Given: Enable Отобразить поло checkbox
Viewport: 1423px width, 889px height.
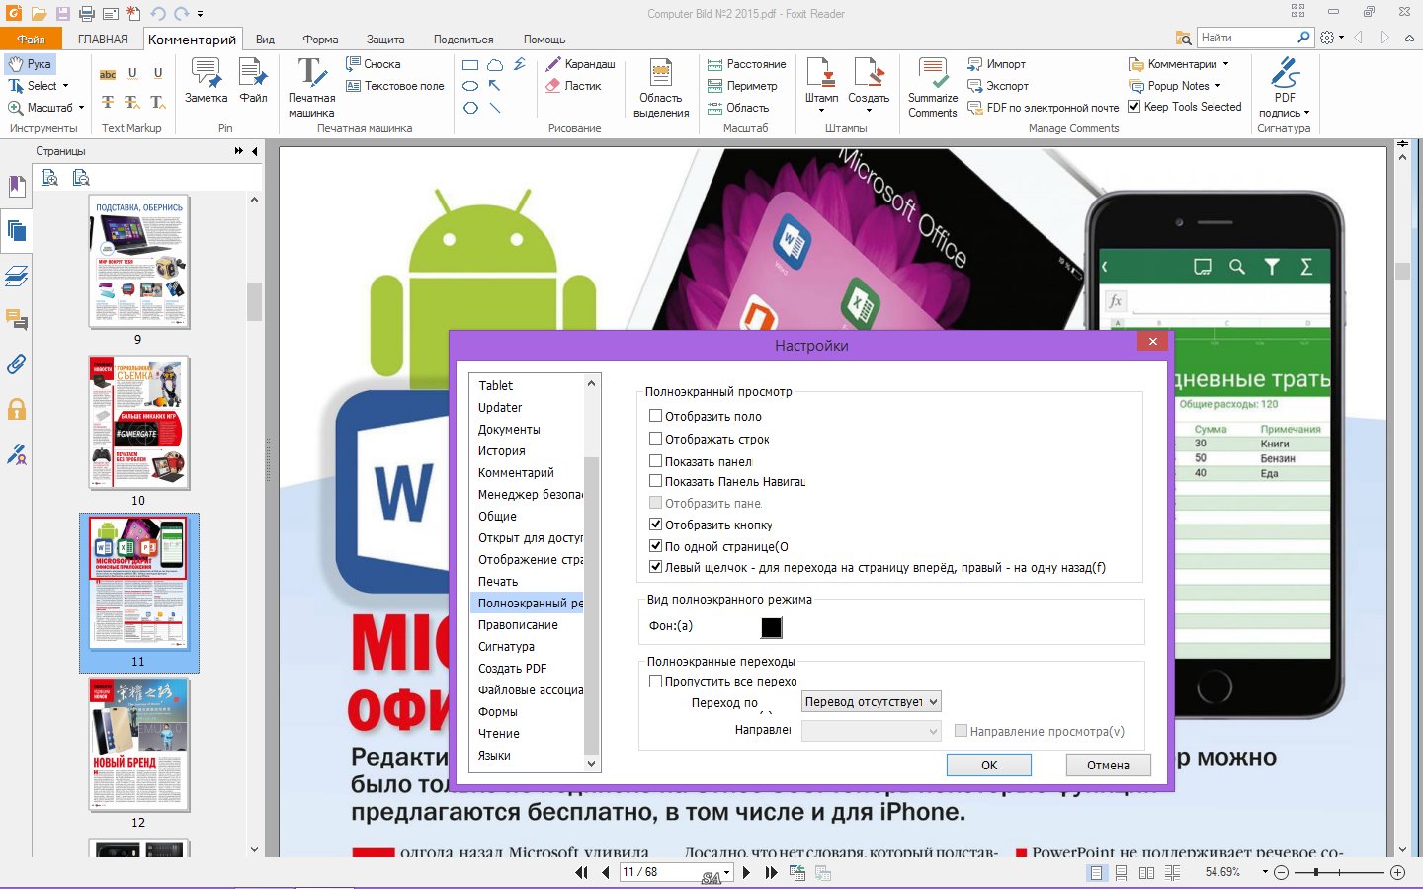Looking at the screenshot, I should point(655,417).
